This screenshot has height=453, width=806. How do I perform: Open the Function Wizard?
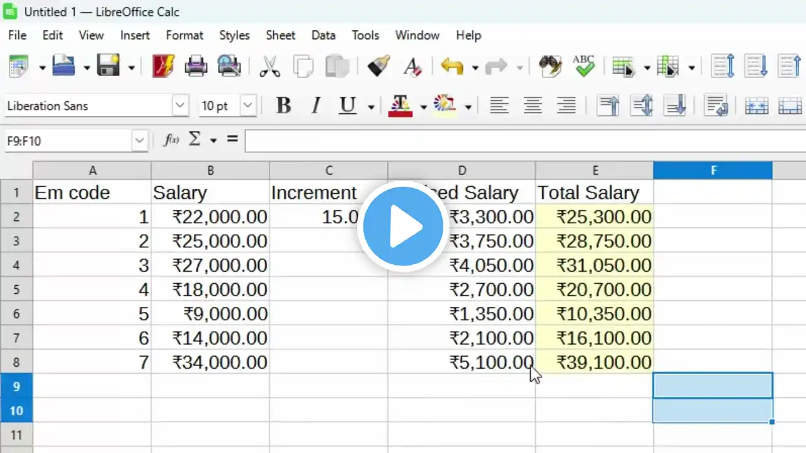click(x=171, y=140)
